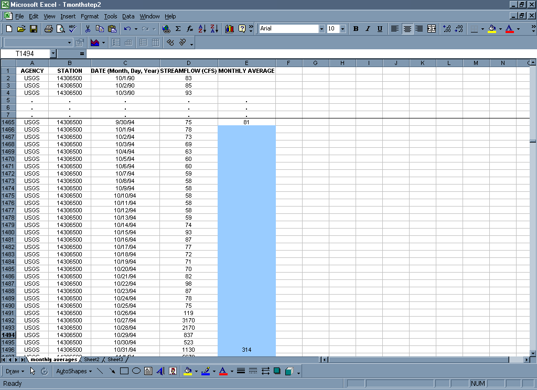Apply the yellow Fill Color swatch
This screenshot has height=390, width=537.
coord(491,29)
